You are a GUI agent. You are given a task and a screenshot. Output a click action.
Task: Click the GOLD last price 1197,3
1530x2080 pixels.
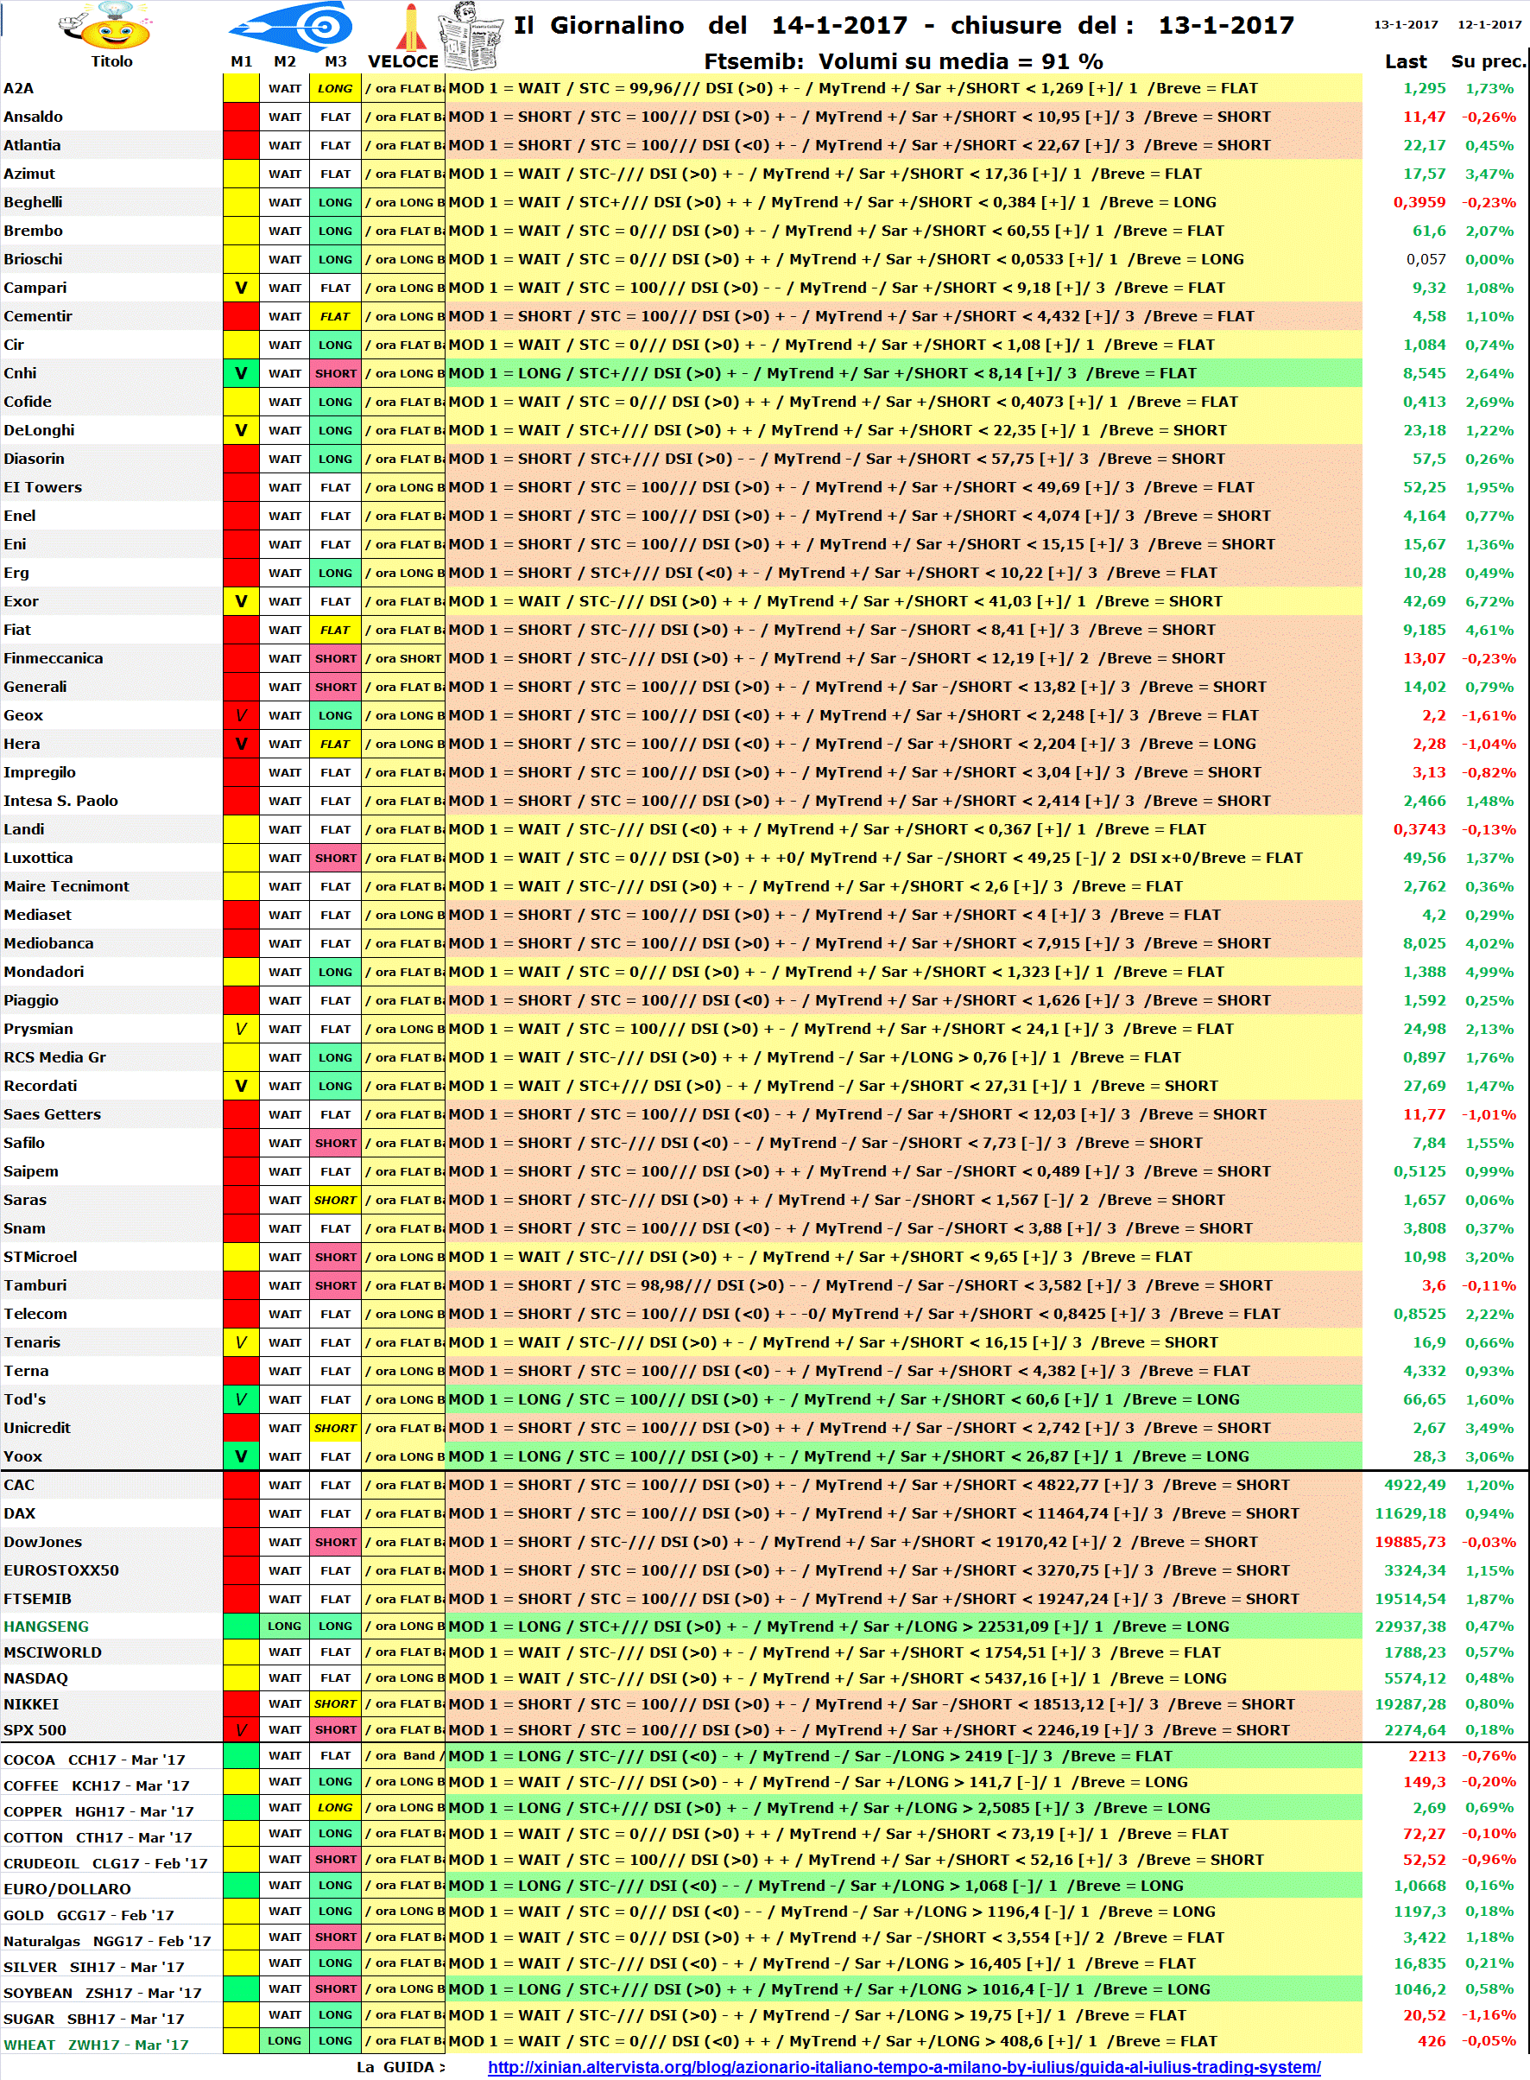click(1419, 1912)
